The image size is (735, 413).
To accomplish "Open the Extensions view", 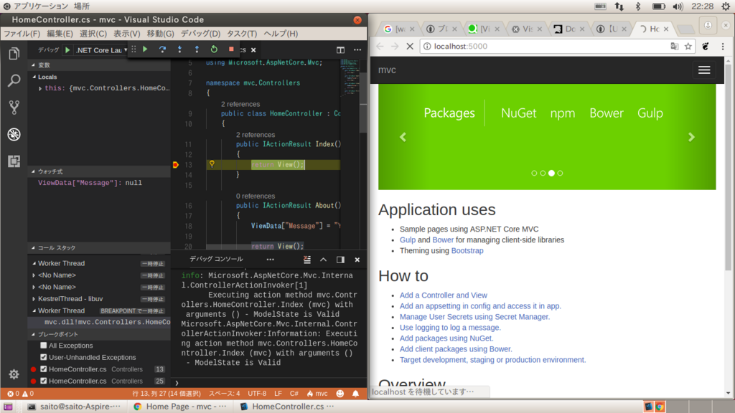I will tap(14, 161).
